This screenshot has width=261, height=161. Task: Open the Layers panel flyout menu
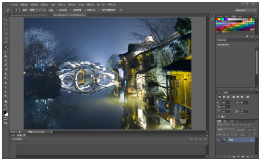(x=256, y=121)
